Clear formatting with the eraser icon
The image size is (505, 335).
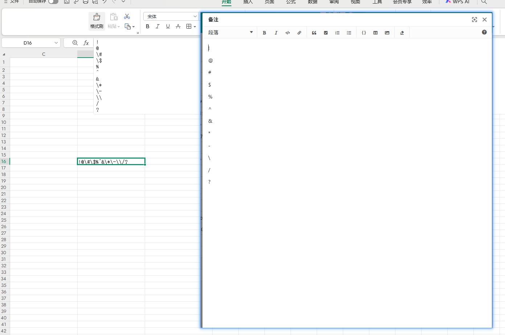coord(402,33)
